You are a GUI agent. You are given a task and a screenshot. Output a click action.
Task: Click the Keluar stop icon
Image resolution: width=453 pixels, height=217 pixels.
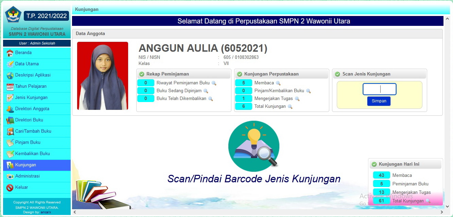point(10,188)
